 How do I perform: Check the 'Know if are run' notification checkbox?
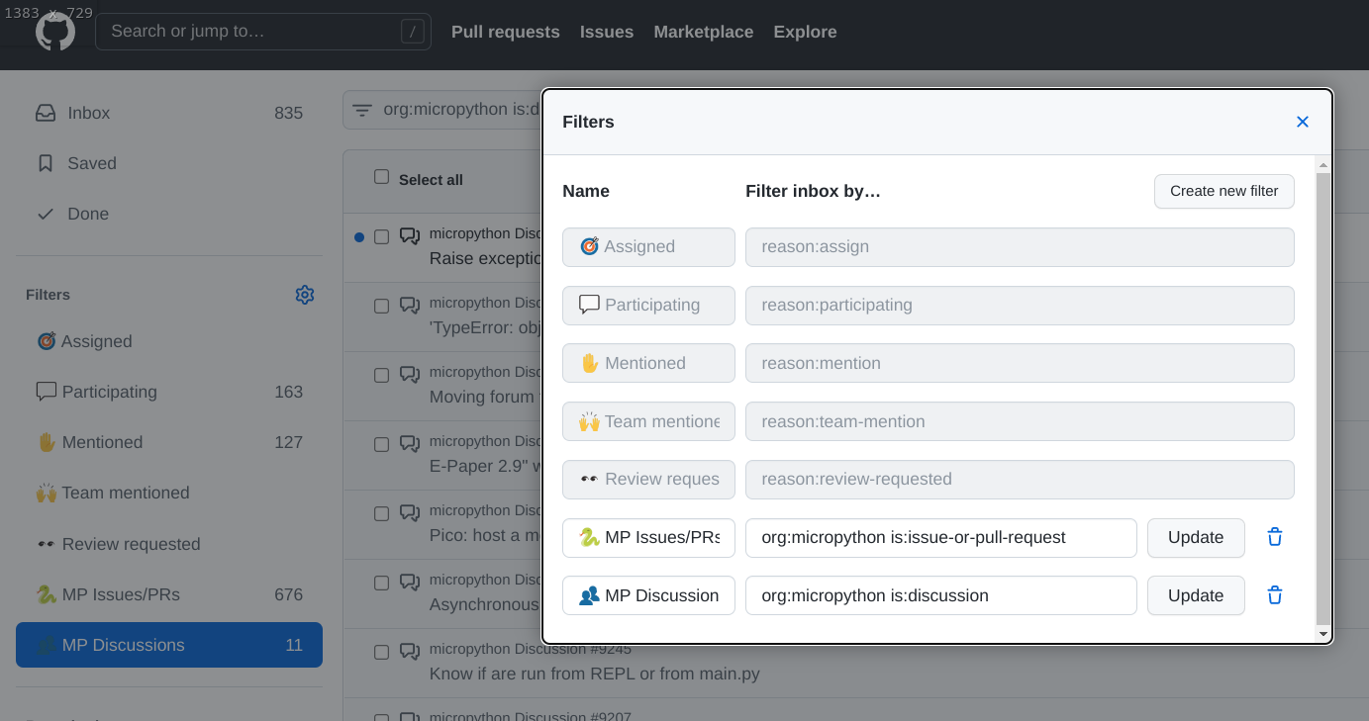click(x=381, y=653)
